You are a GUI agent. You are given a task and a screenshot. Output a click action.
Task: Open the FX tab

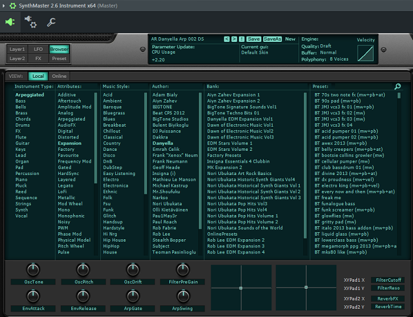pos(38,58)
